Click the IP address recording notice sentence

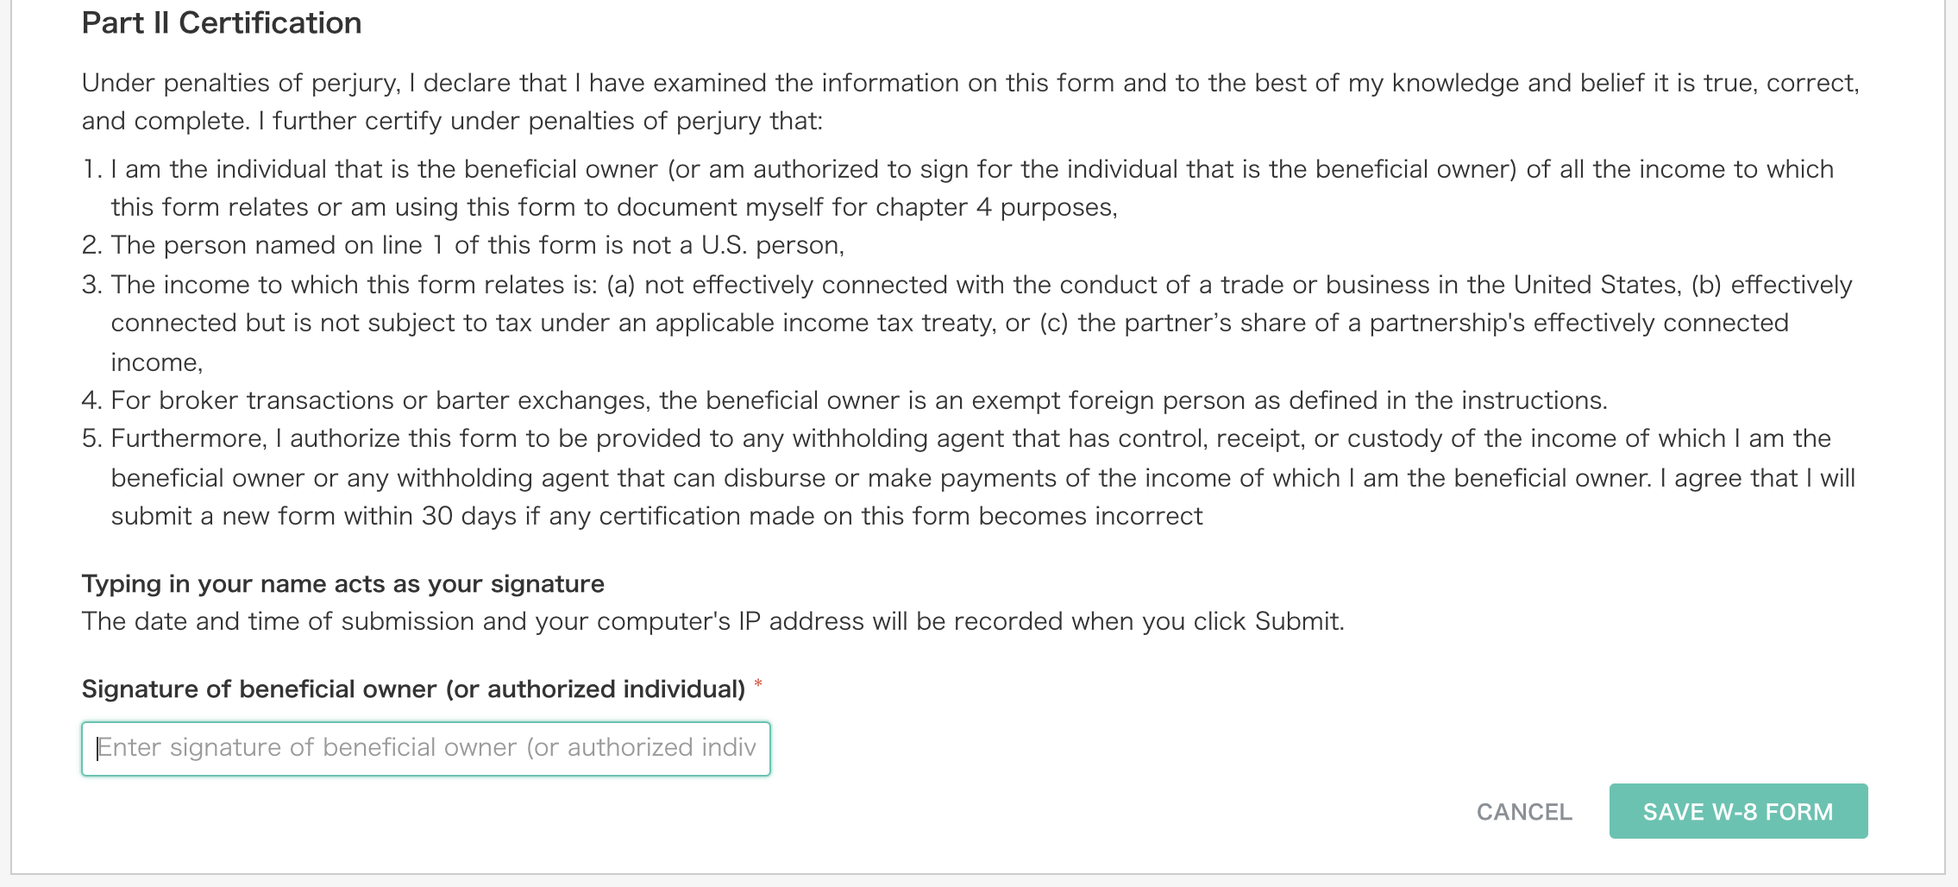[x=712, y=621]
